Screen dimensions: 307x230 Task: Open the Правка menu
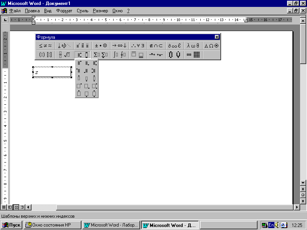click(32, 11)
